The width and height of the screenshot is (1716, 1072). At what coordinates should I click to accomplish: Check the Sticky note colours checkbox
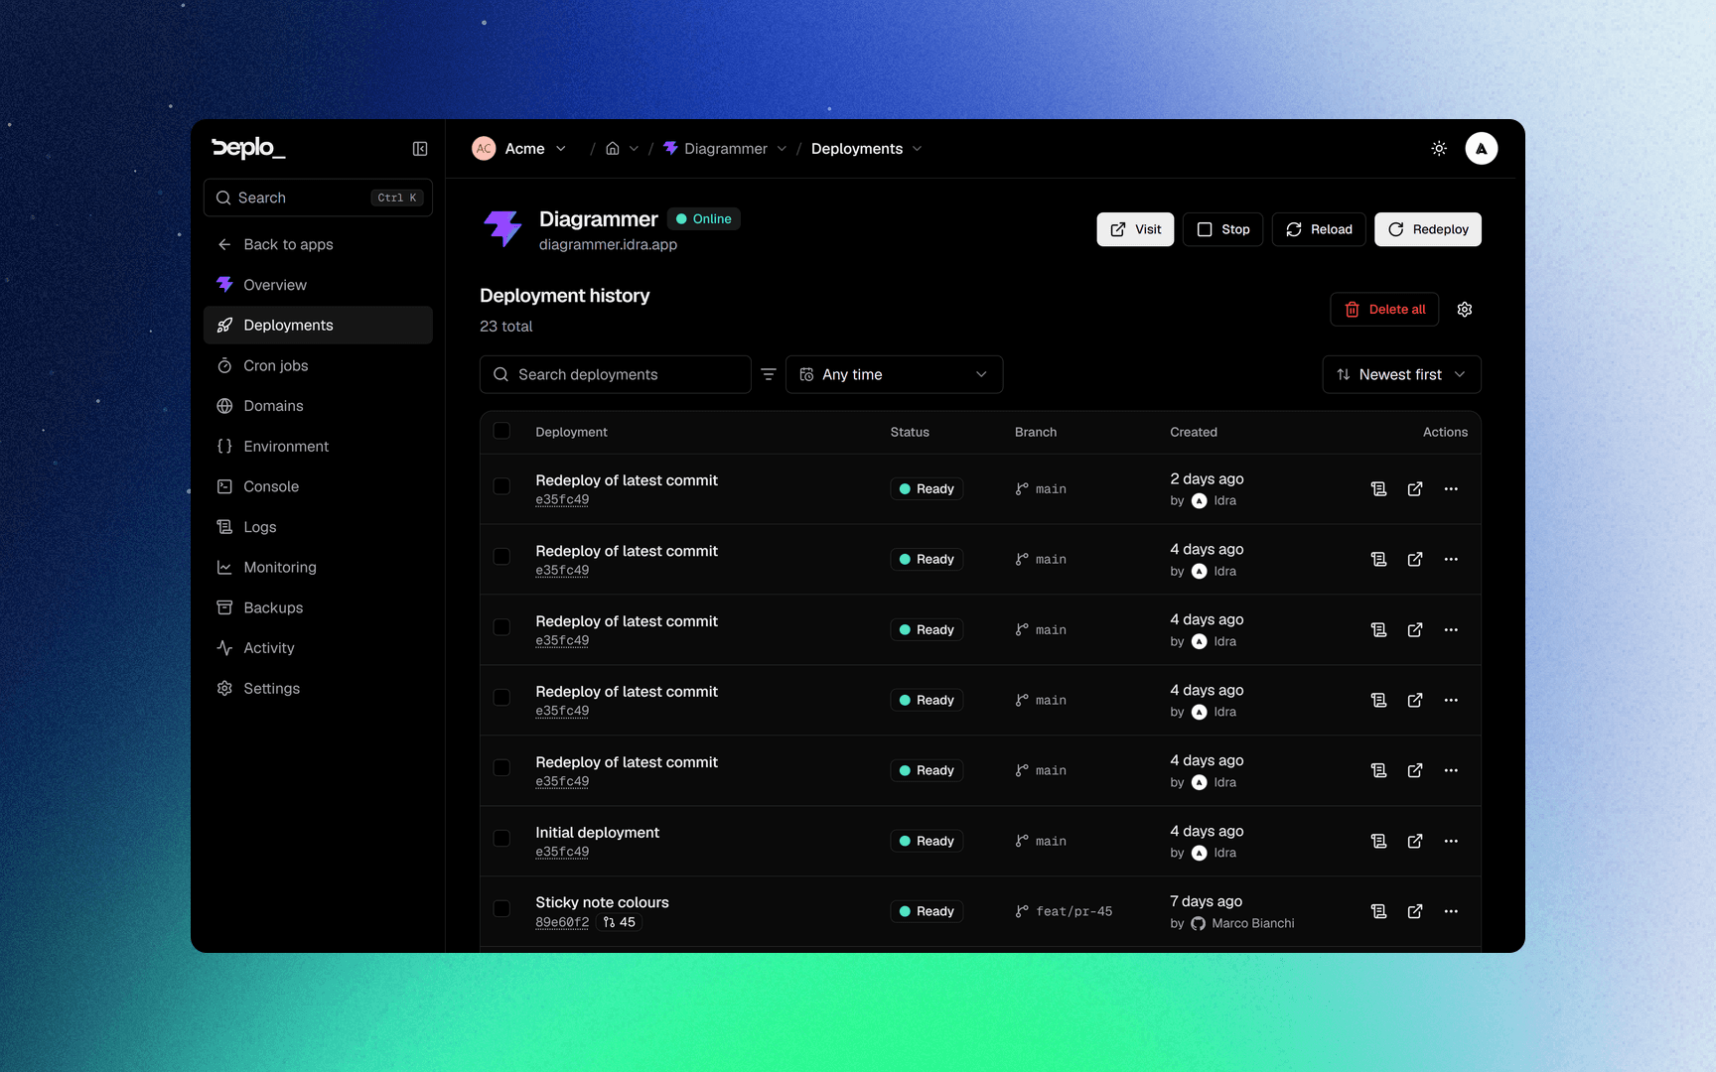point(501,908)
